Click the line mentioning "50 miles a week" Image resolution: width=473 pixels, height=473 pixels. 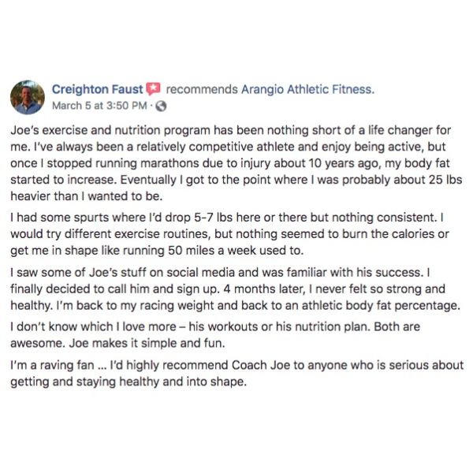[x=157, y=251]
